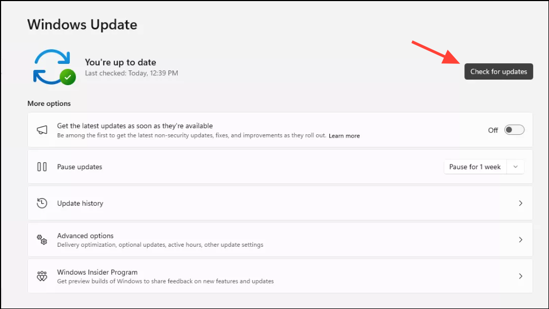Image resolution: width=549 pixels, height=309 pixels.
Task: Open Update history chevron arrow
Action: [x=520, y=203]
